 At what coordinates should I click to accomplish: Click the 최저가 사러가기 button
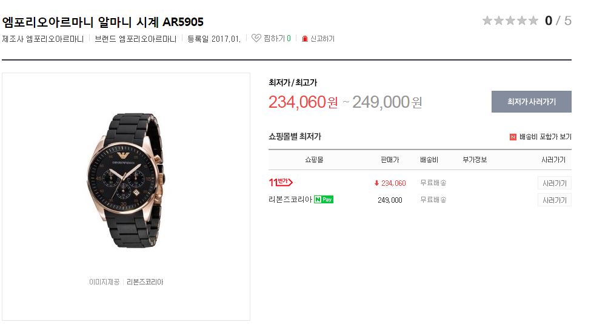coord(532,102)
